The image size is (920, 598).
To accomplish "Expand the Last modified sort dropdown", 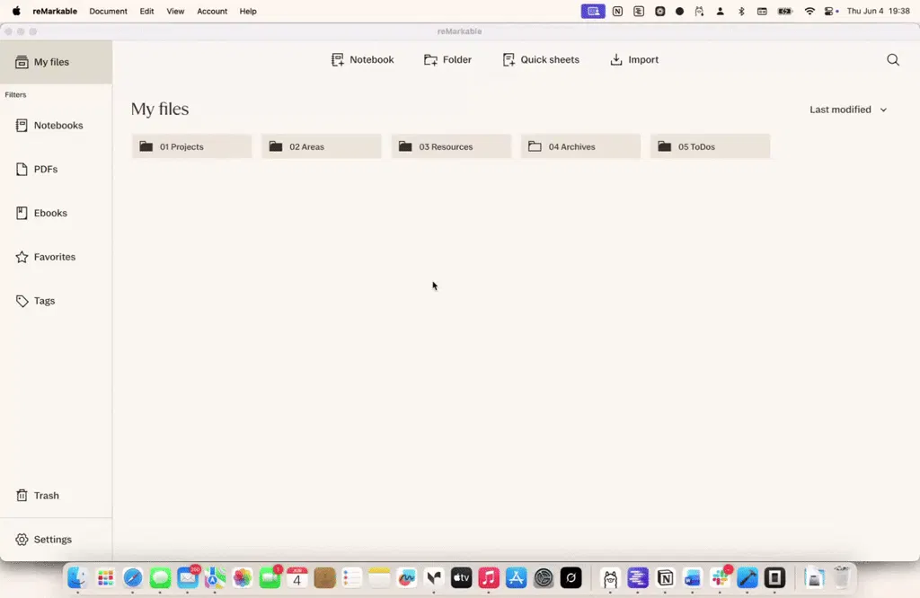I will 848,110.
